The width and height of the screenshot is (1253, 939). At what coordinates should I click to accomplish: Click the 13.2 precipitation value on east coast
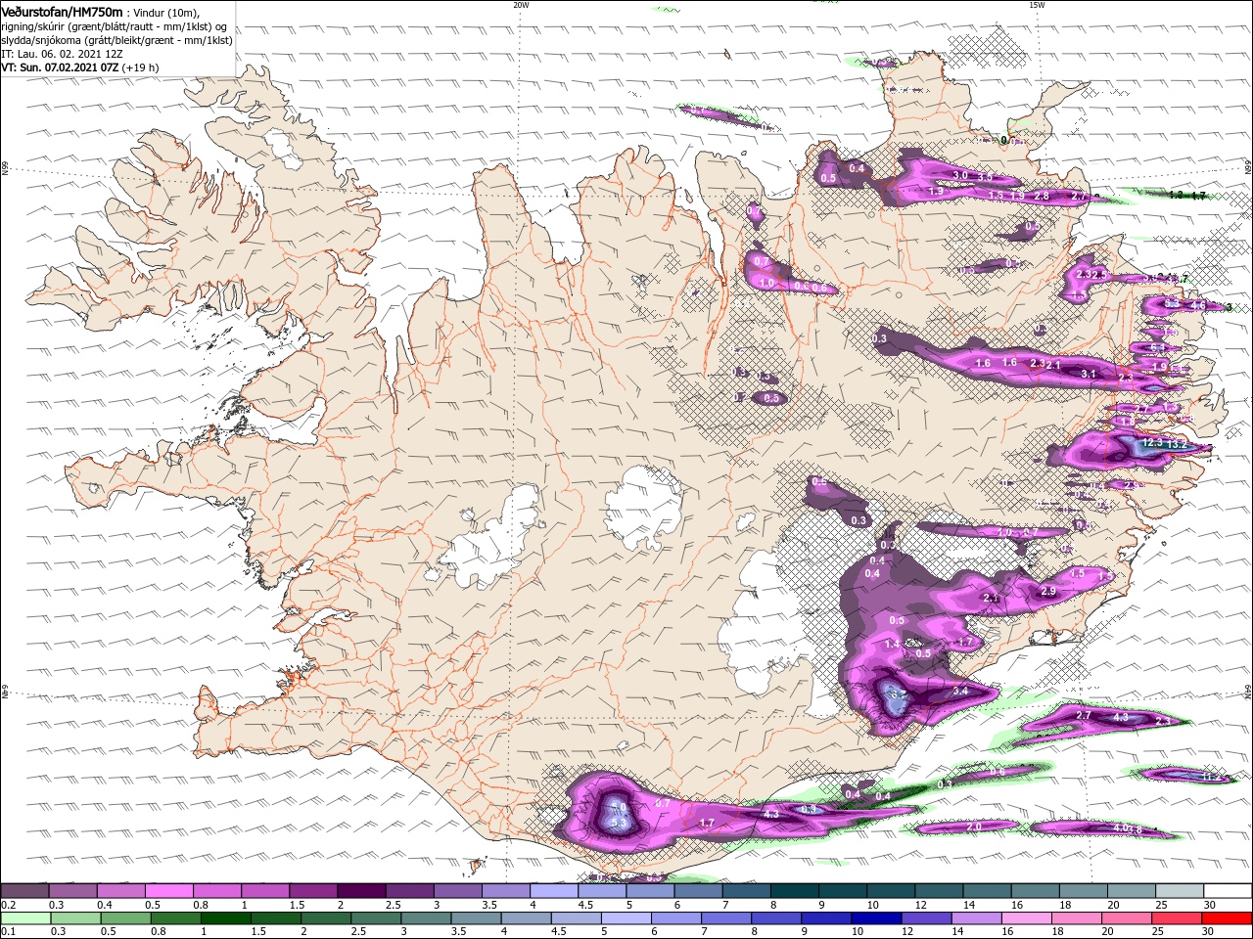1177,444
